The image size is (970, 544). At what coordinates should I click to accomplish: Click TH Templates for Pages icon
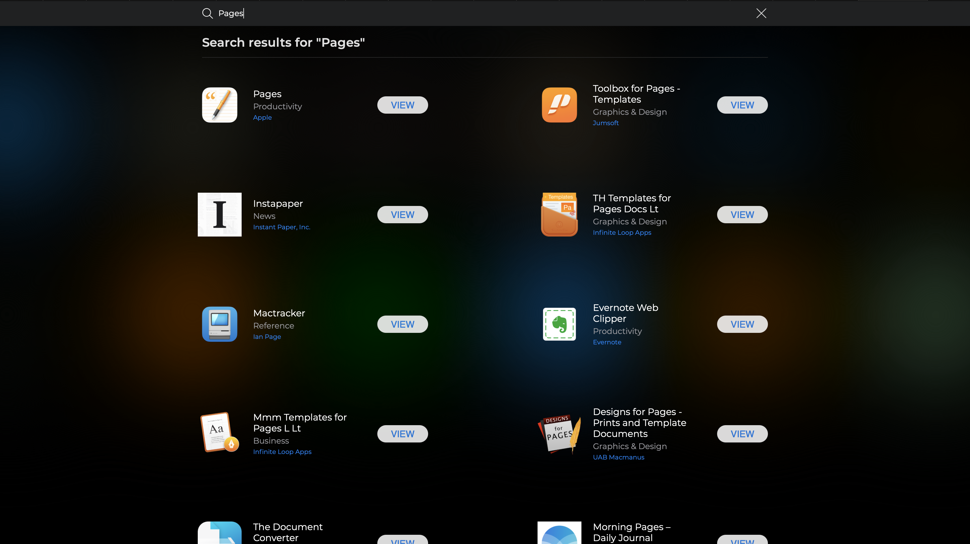(x=559, y=214)
